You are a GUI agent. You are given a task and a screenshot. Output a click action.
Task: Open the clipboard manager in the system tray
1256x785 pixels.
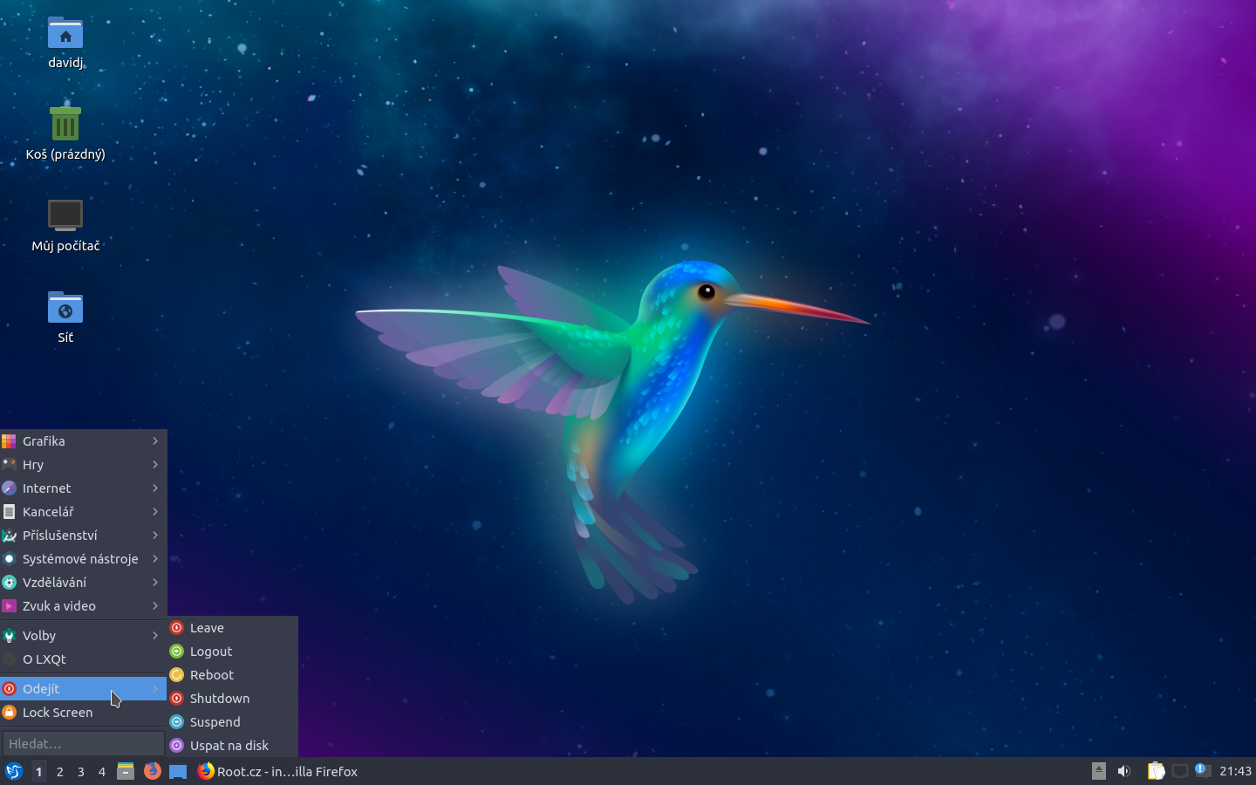(1156, 772)
